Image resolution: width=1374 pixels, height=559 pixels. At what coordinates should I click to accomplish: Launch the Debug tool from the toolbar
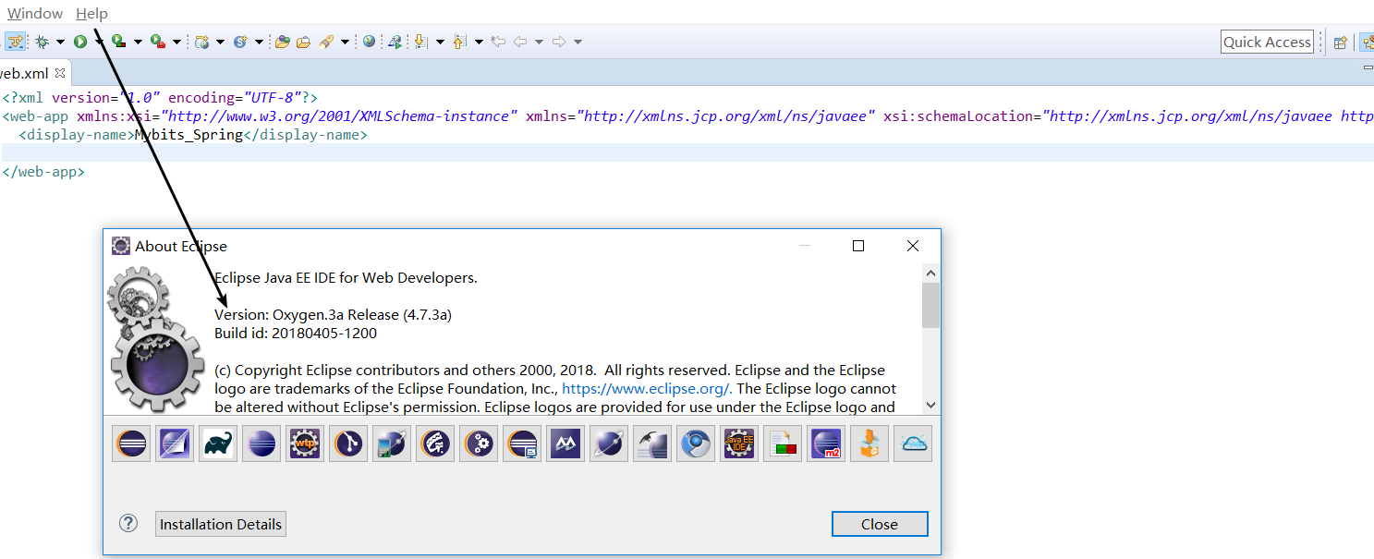[43, 41]
